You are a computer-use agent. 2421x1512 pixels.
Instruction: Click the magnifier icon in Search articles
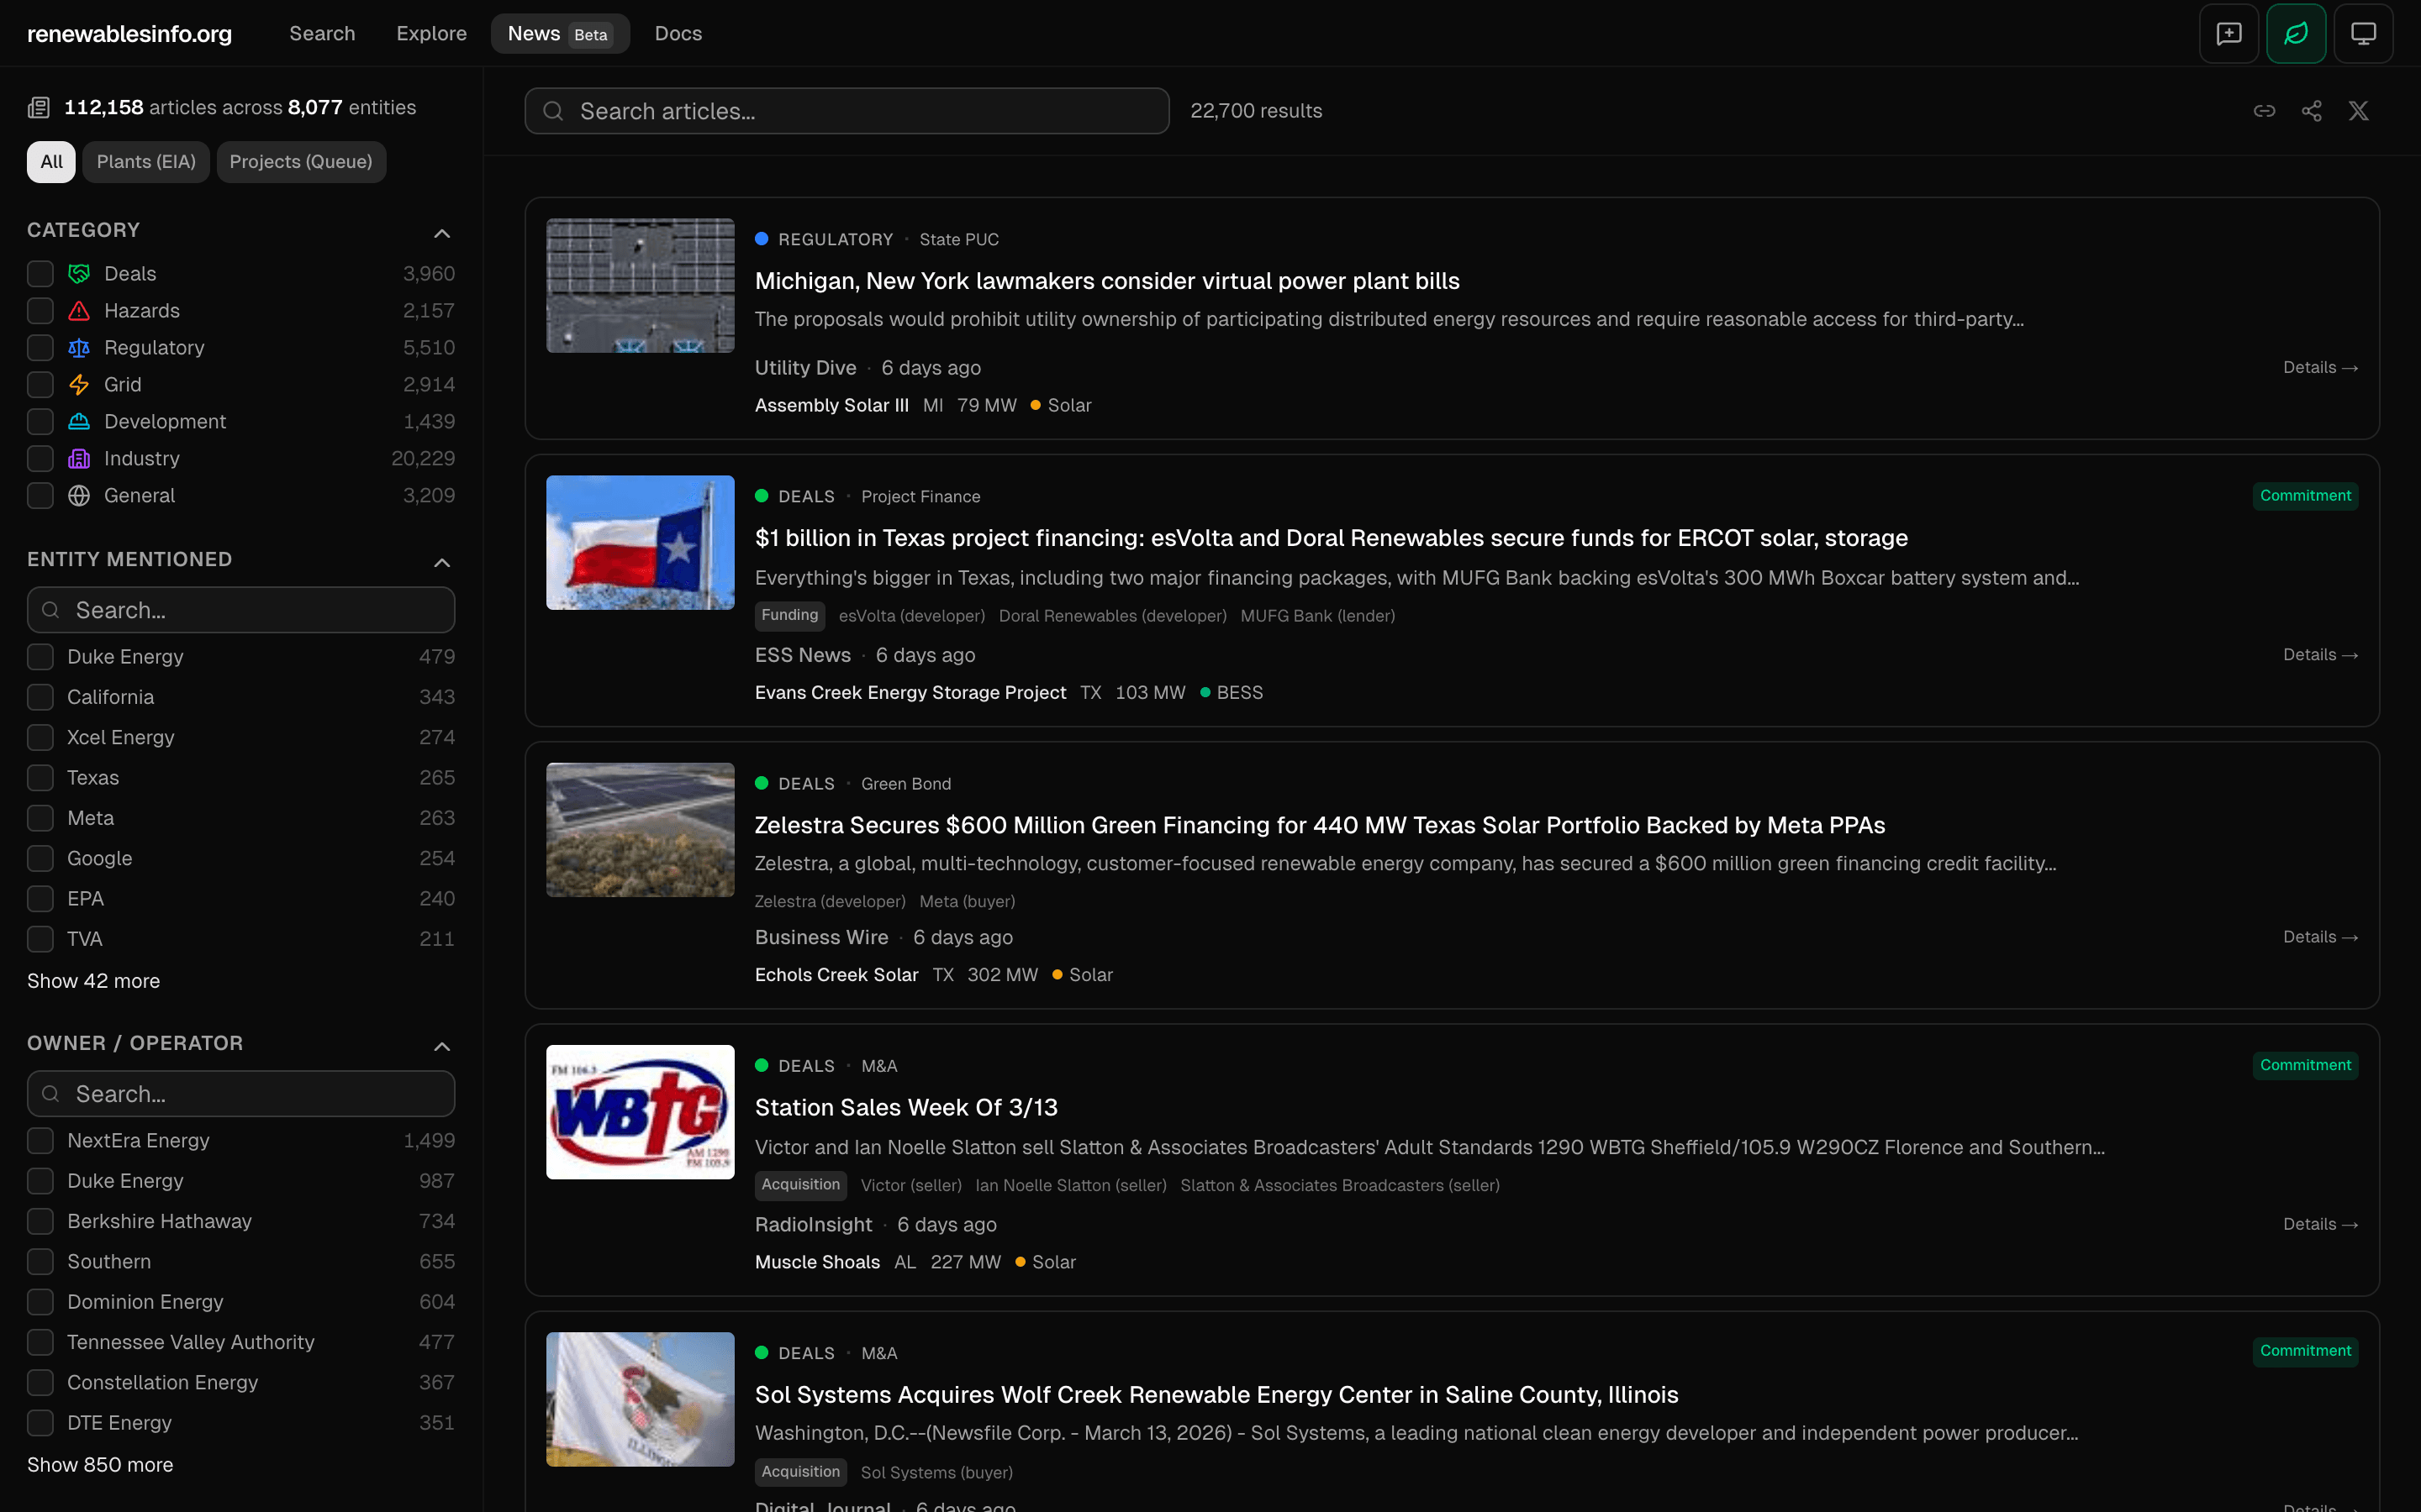[x=553, y=111]
